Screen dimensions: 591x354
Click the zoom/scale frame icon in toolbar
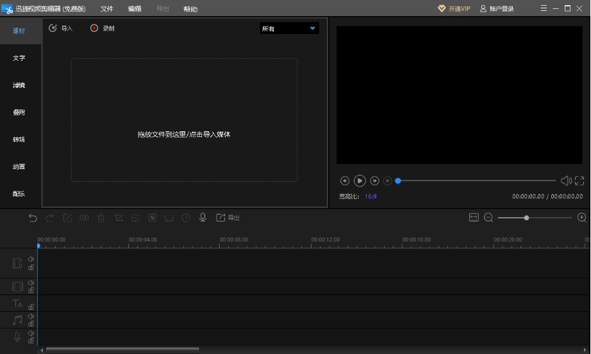point(135,218)
